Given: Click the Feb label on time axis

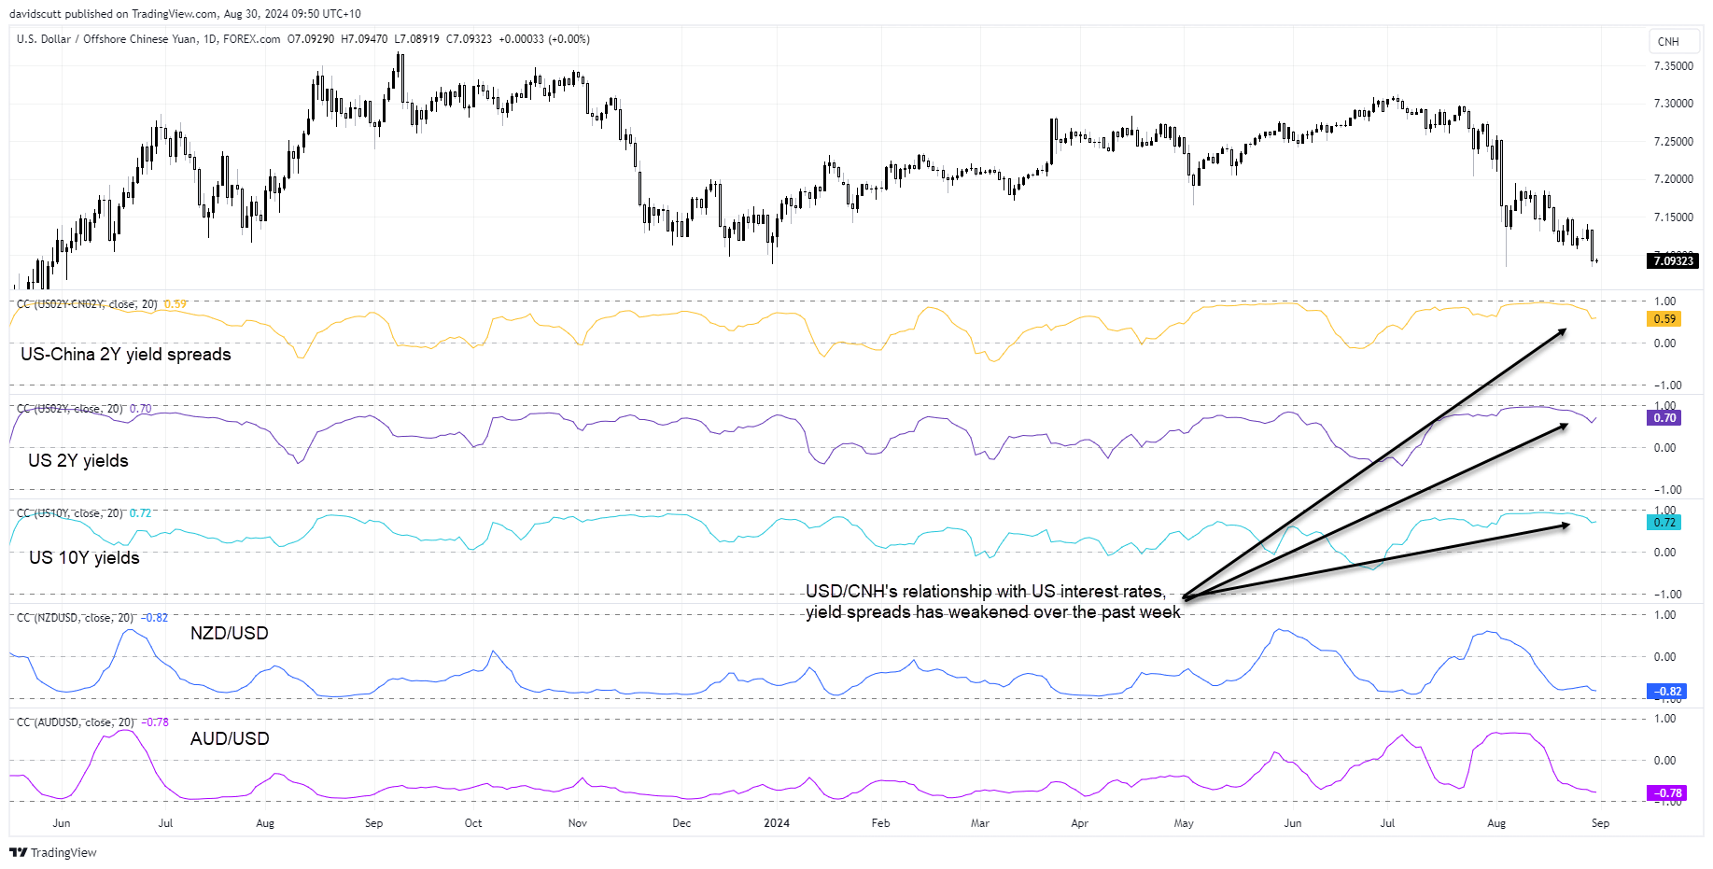Looking at the screenshot, I should click(x=880, y=823).
